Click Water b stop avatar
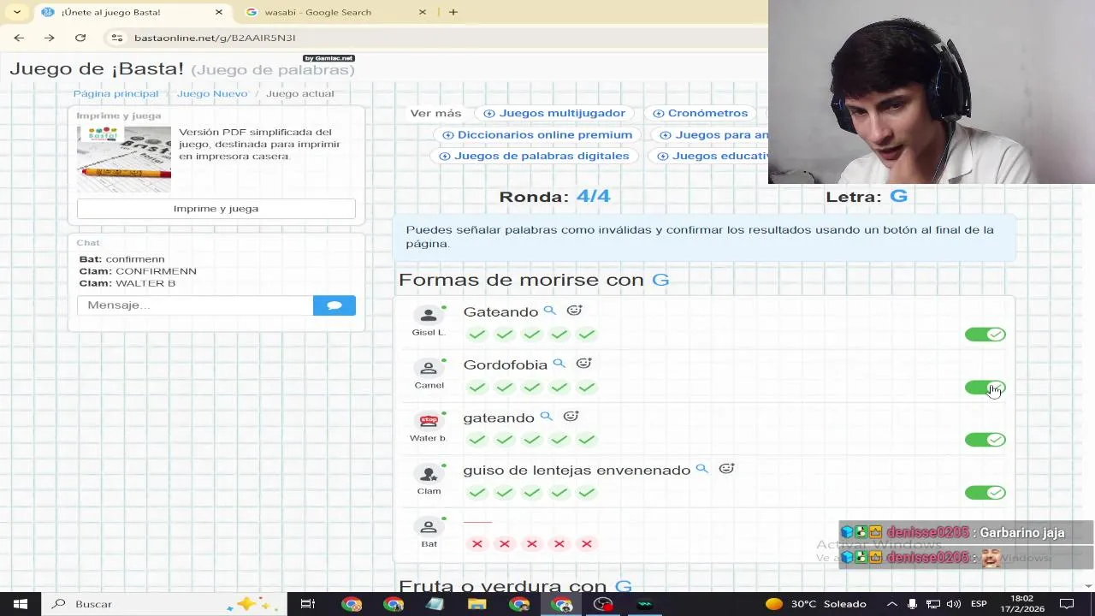The width and height of the screenshot is (1095, 616). (x=429, y=420)
